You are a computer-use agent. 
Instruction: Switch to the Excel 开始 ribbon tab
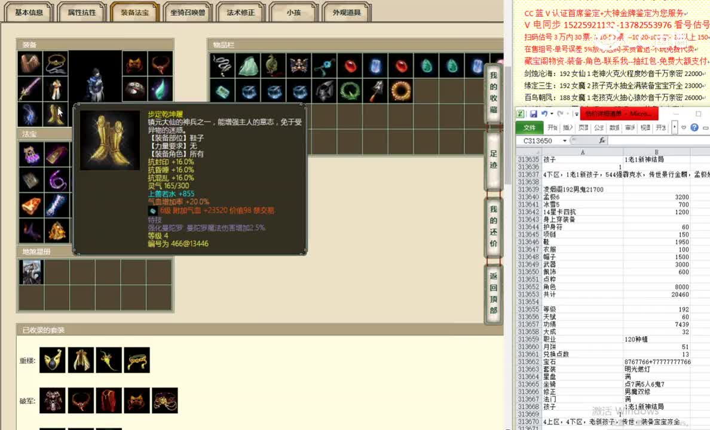pos(552,128)
